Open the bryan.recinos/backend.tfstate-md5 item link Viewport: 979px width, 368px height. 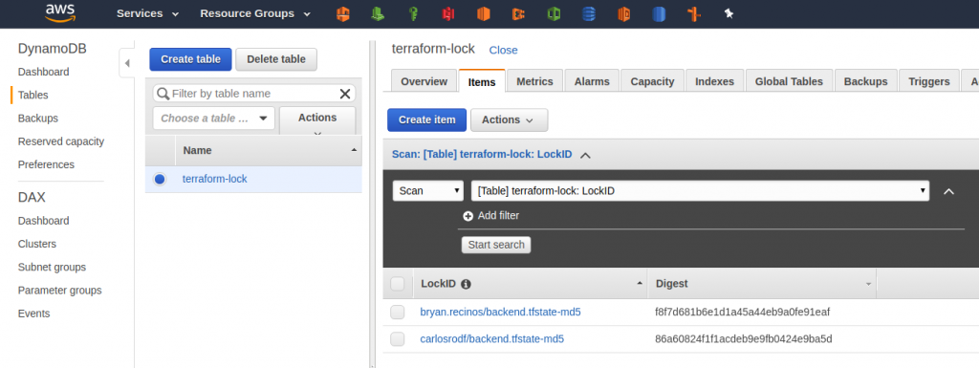click(501, 312)
